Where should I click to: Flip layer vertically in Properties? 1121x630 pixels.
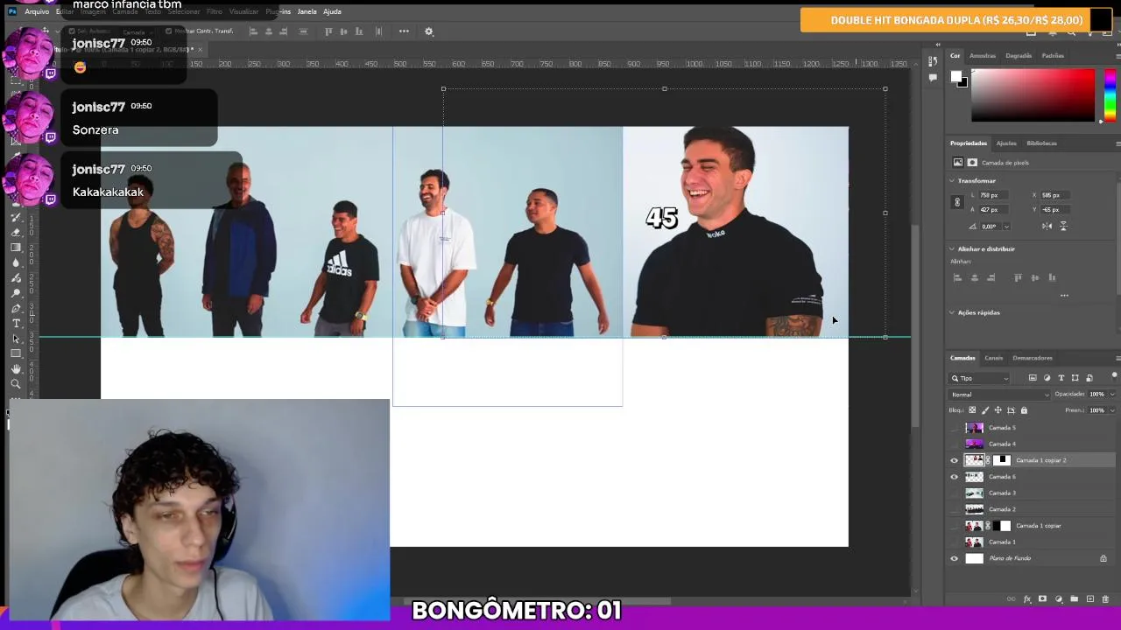pos(1063,226)
